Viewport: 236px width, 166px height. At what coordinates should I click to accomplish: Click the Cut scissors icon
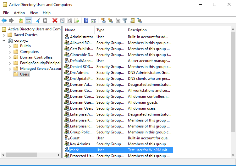tap(38, 21)
